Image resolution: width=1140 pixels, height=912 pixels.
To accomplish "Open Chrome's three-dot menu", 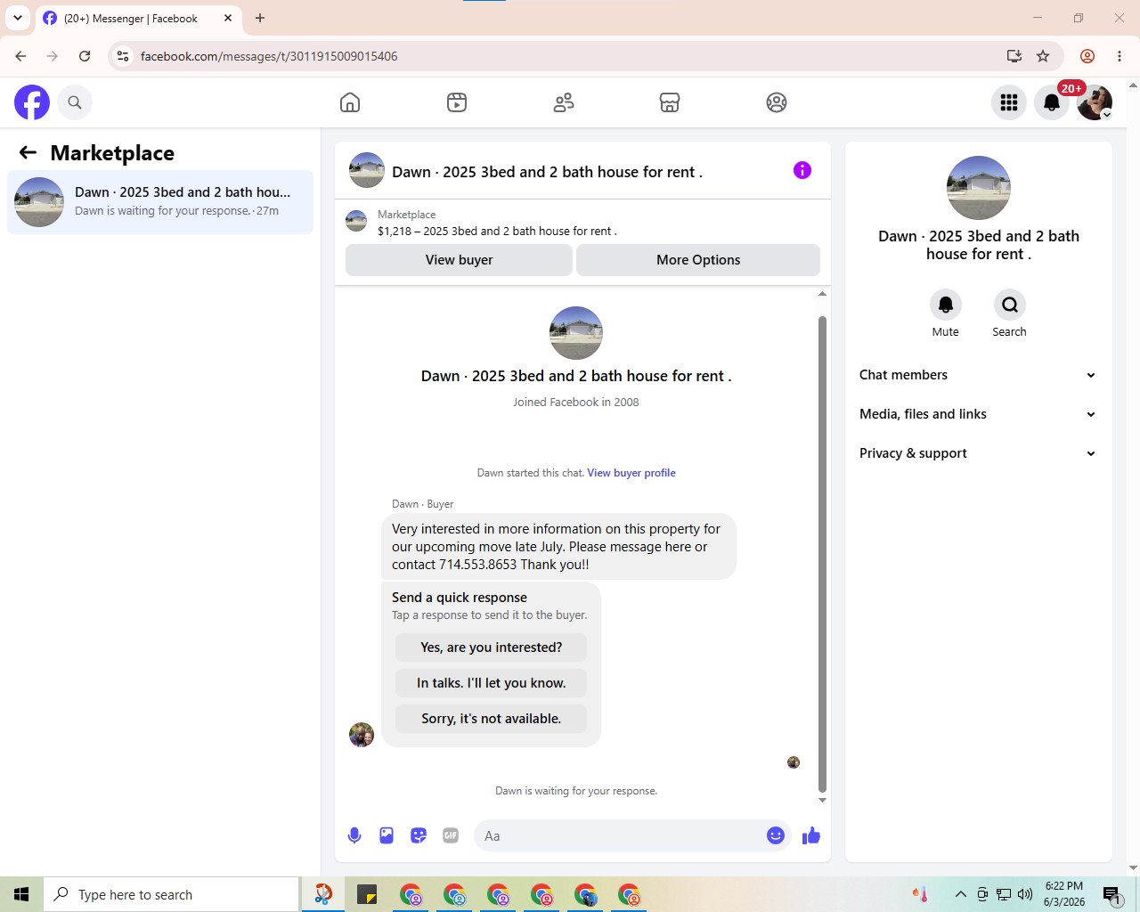I will tap(1120, 56).
